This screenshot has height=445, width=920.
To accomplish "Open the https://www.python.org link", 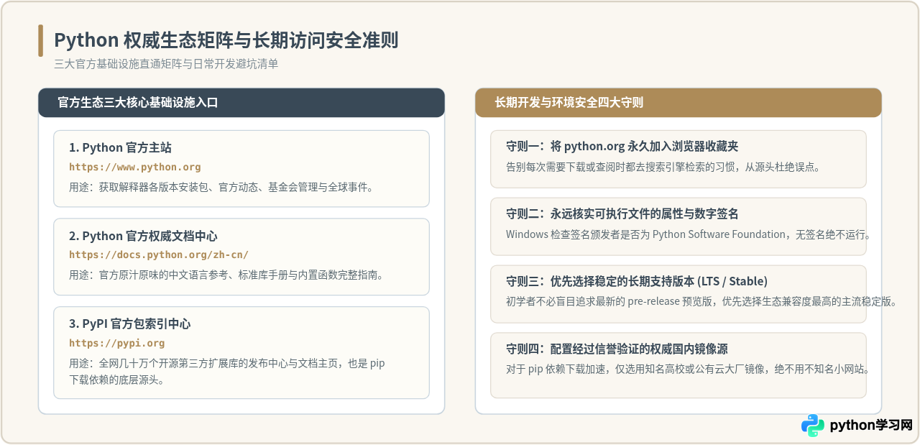I will [135, 167].
